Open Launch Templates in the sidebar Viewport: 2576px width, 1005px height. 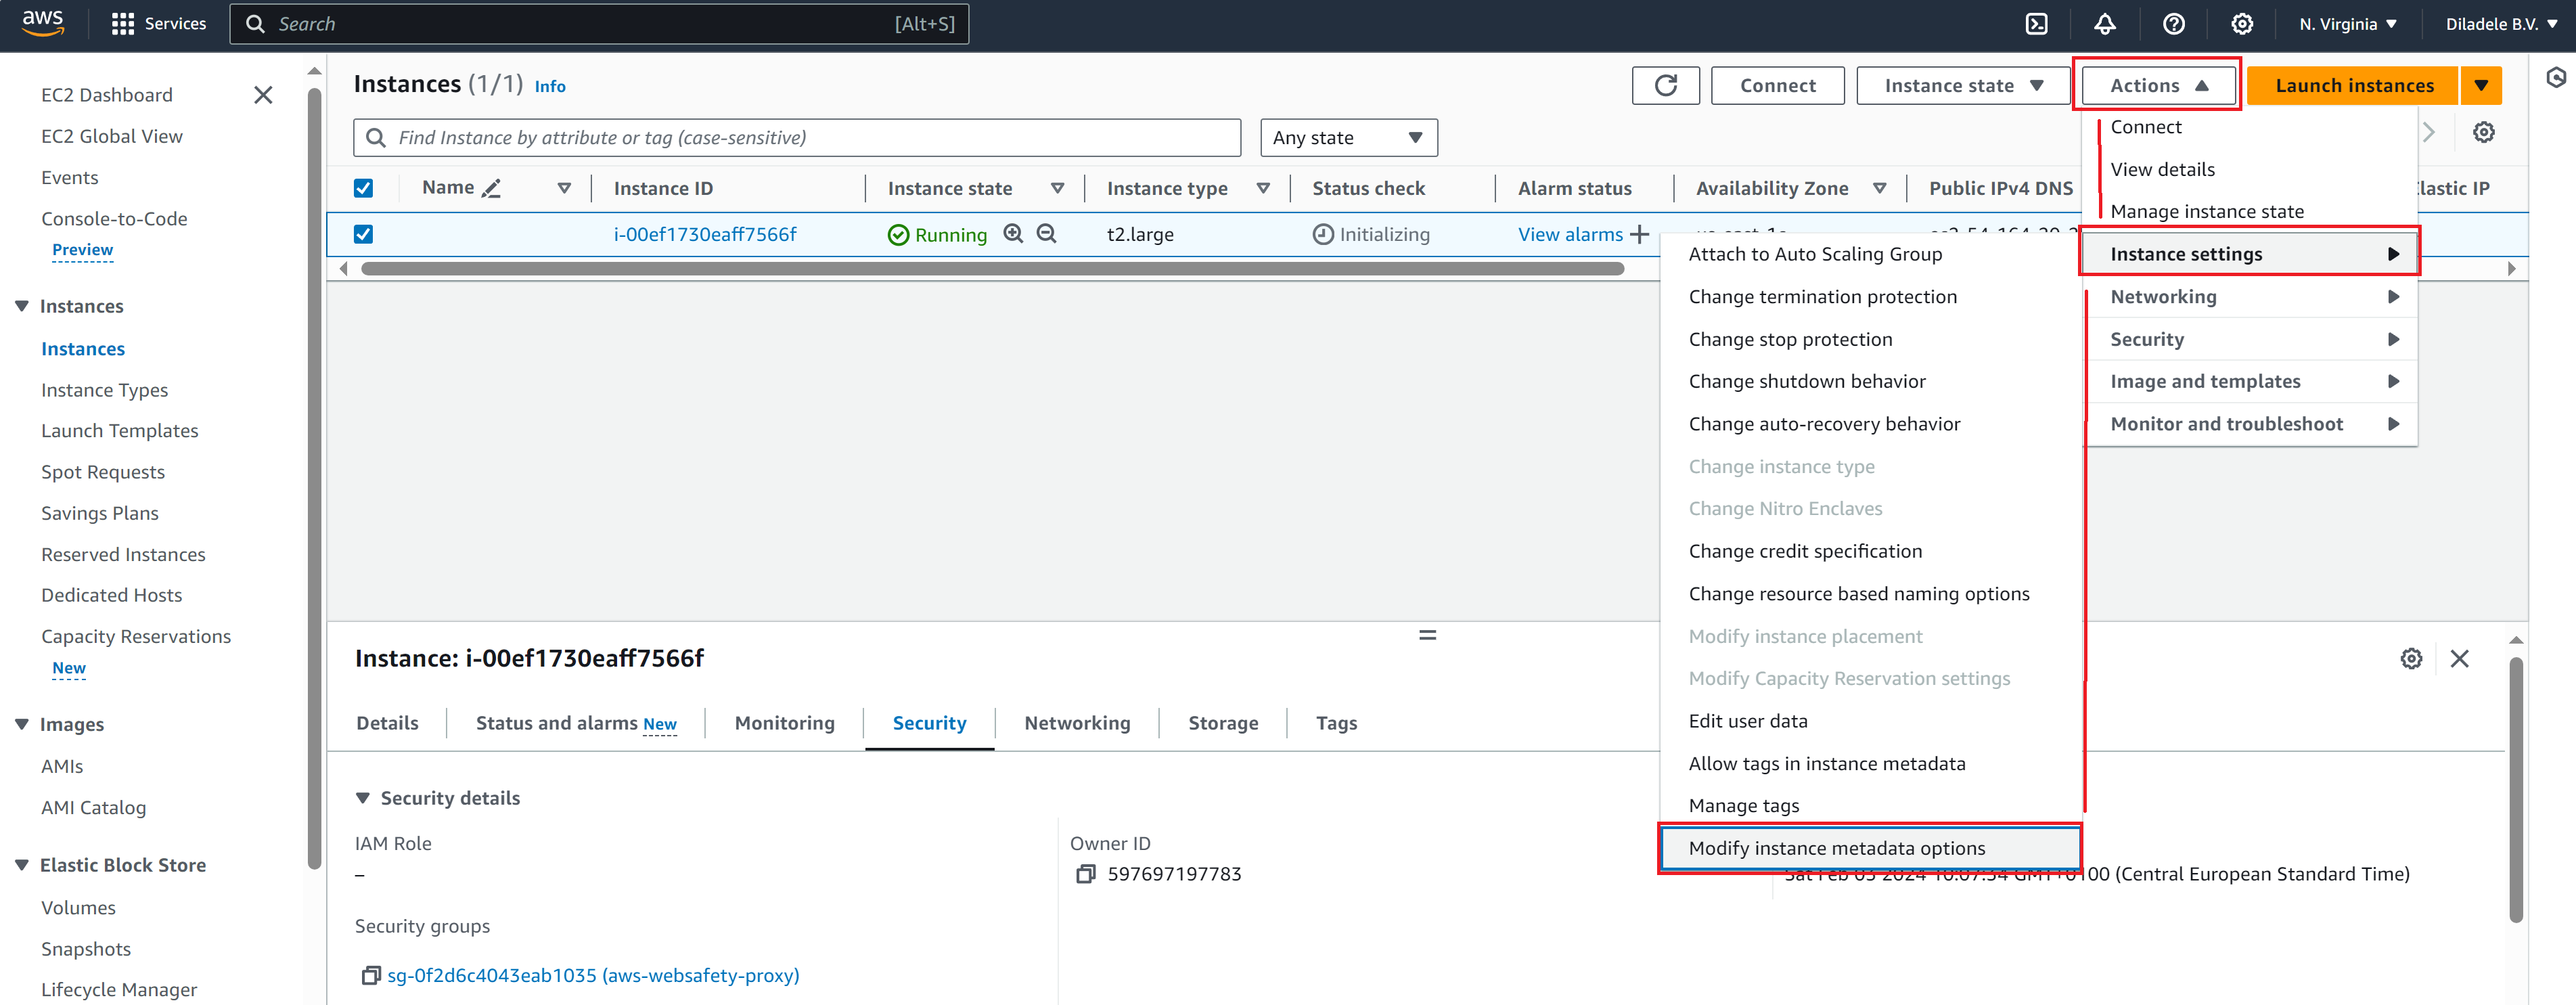point(120,431)
